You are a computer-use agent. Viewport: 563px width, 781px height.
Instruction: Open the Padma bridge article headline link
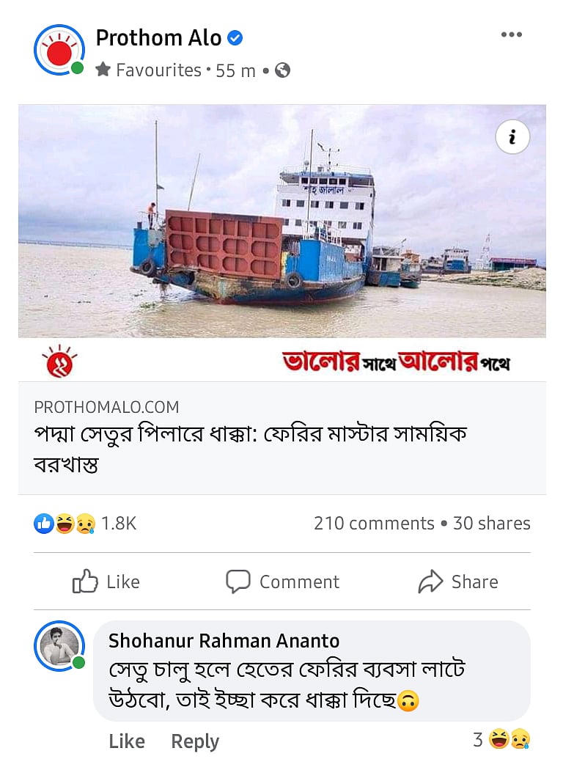pyautogui.click(x=251, y=449)
